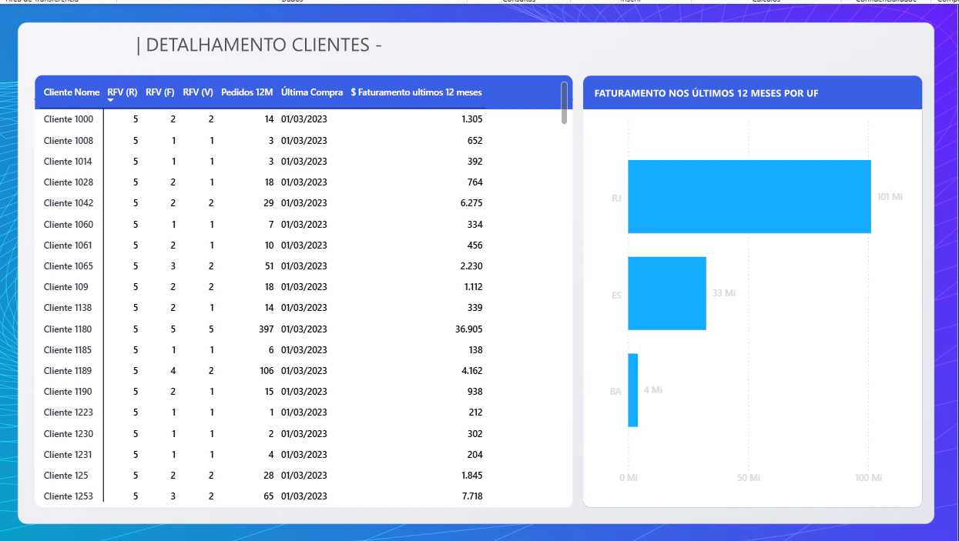Click the faturamento value 7.718
This screenshot has width=959, height=541.
coord(472,496)
